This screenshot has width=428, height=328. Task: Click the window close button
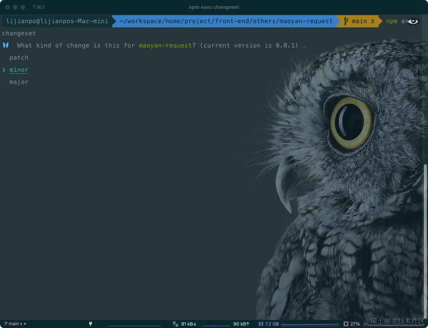[x=8, y=7]
